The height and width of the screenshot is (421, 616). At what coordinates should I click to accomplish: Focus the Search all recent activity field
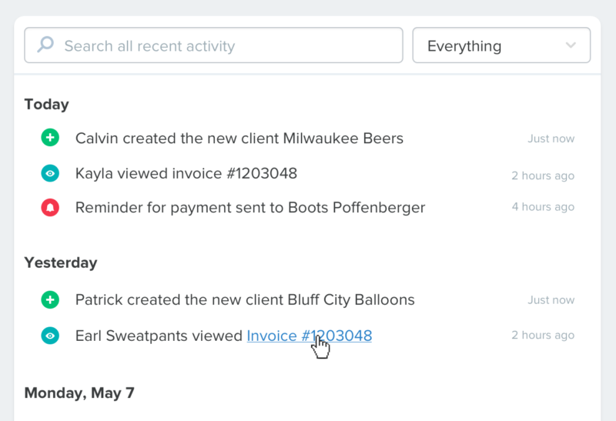coord(214,45)
